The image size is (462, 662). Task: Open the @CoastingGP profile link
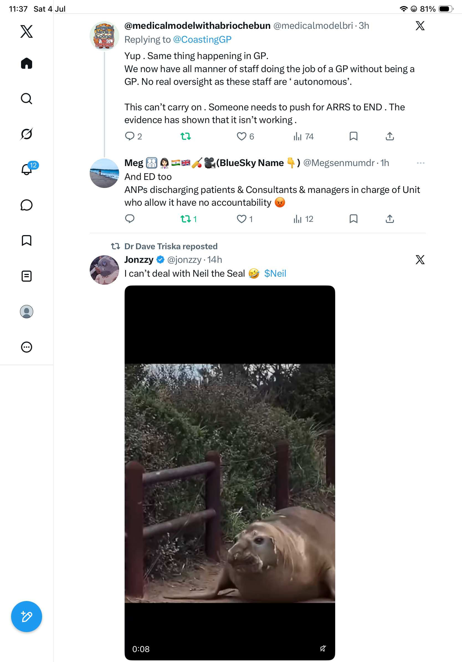pyautogui.click(x=202, y=39)
